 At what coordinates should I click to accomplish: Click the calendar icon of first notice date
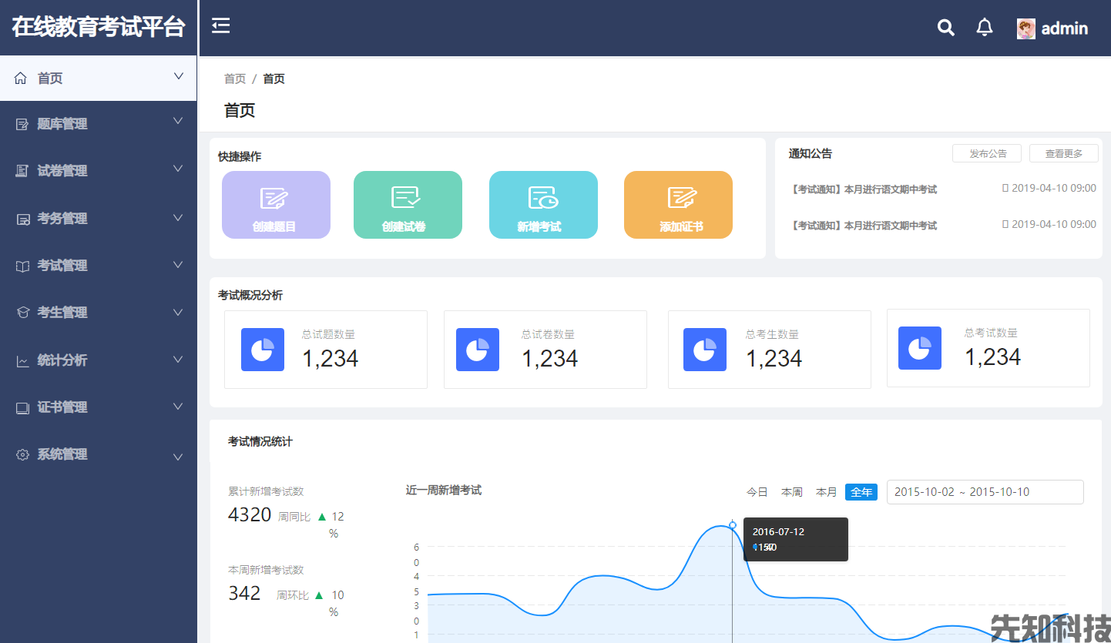(x=1005, y=188)
